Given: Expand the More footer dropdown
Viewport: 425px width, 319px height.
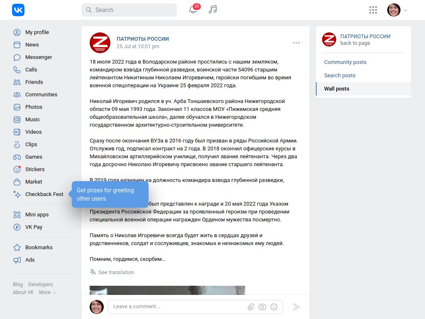Looking at the screenshot, I should pyautogui.click(x=47, y=292).
